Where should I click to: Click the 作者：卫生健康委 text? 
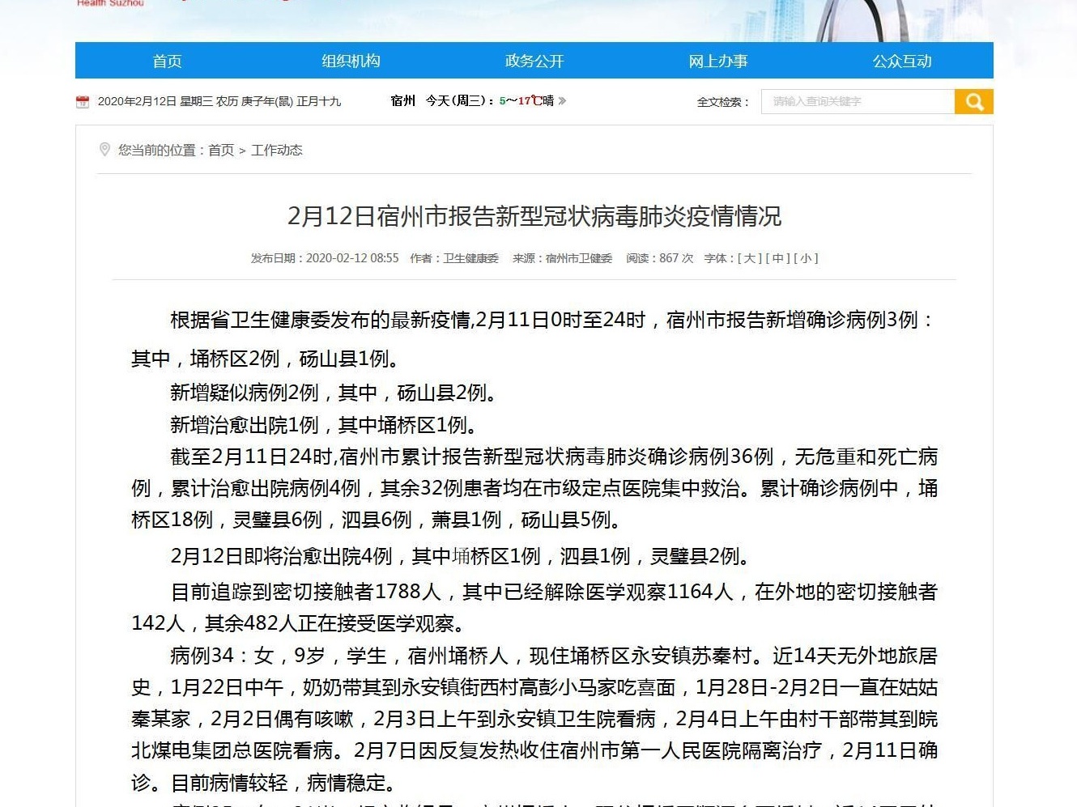pos(454,258)
